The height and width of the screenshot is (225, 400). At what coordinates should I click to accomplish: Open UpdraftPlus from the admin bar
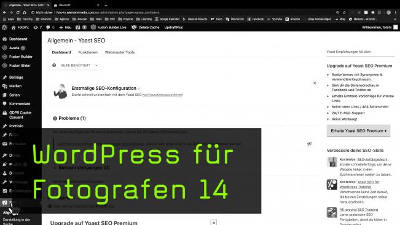pos(173,27)
